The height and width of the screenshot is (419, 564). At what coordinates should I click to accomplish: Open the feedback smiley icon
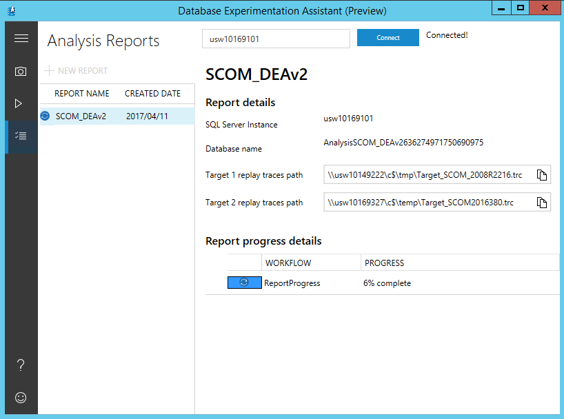pyautogui.click(x=21, y=398)
